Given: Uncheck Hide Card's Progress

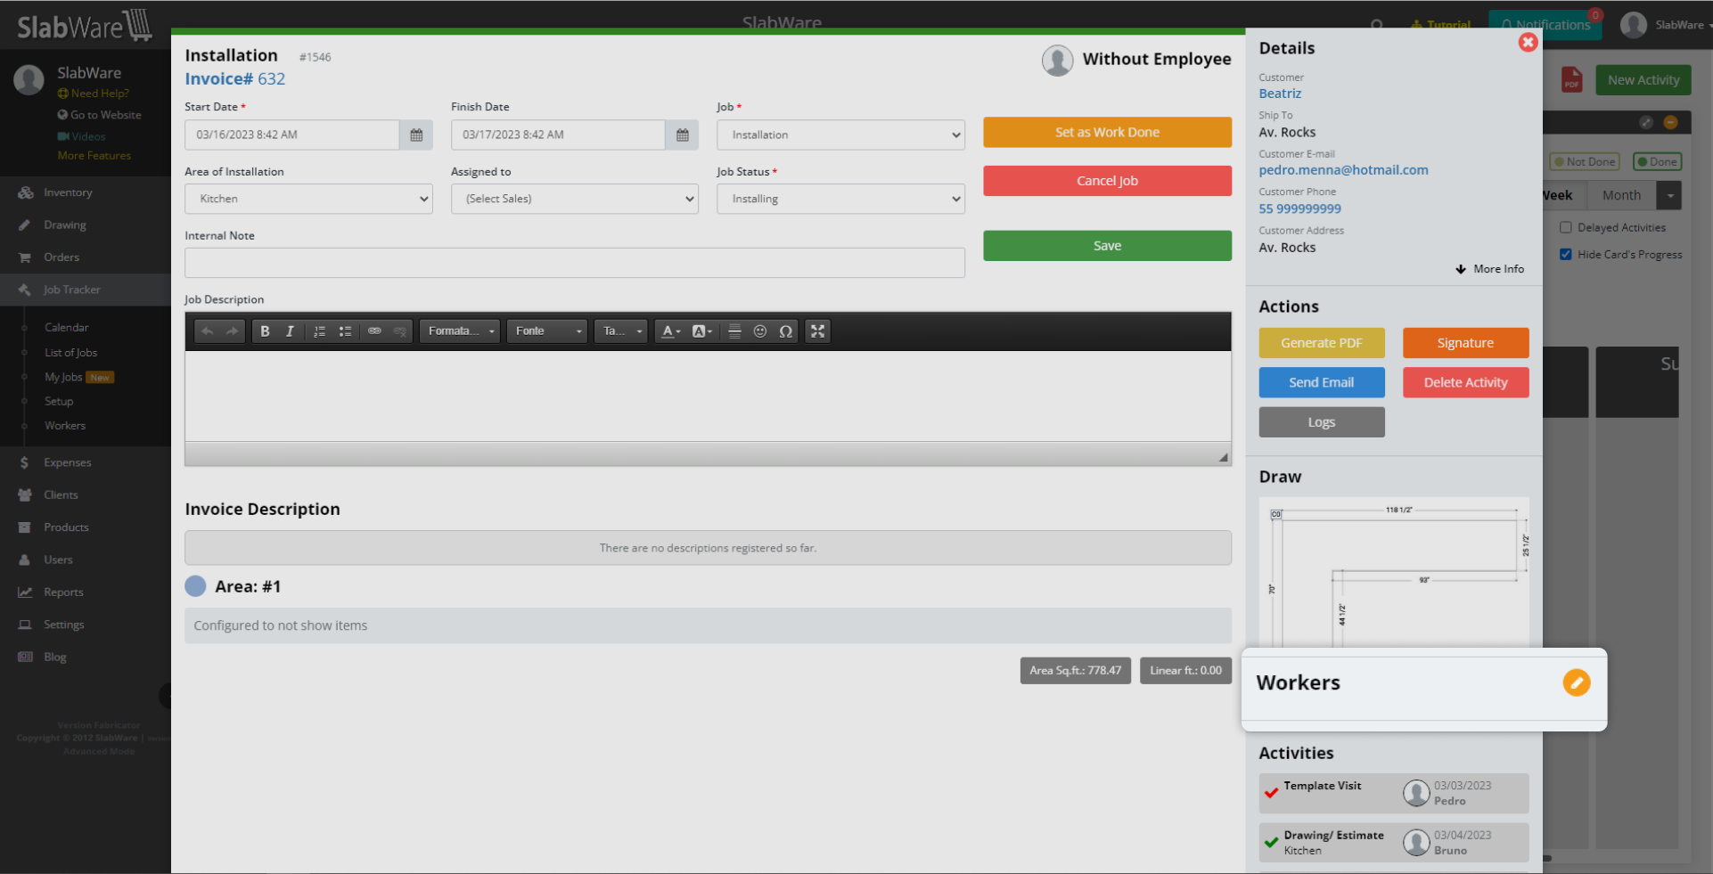Looking at the screenshot, I should point(1565,254).
